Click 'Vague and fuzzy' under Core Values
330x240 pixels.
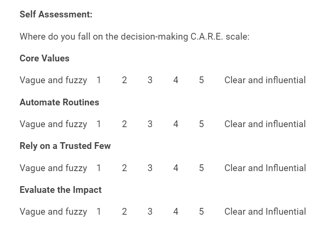click(x=53, y=80)
